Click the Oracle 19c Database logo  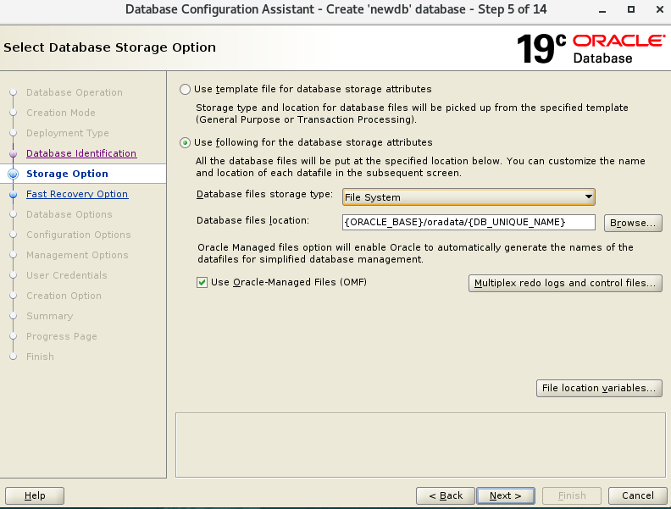pos(591,49)
